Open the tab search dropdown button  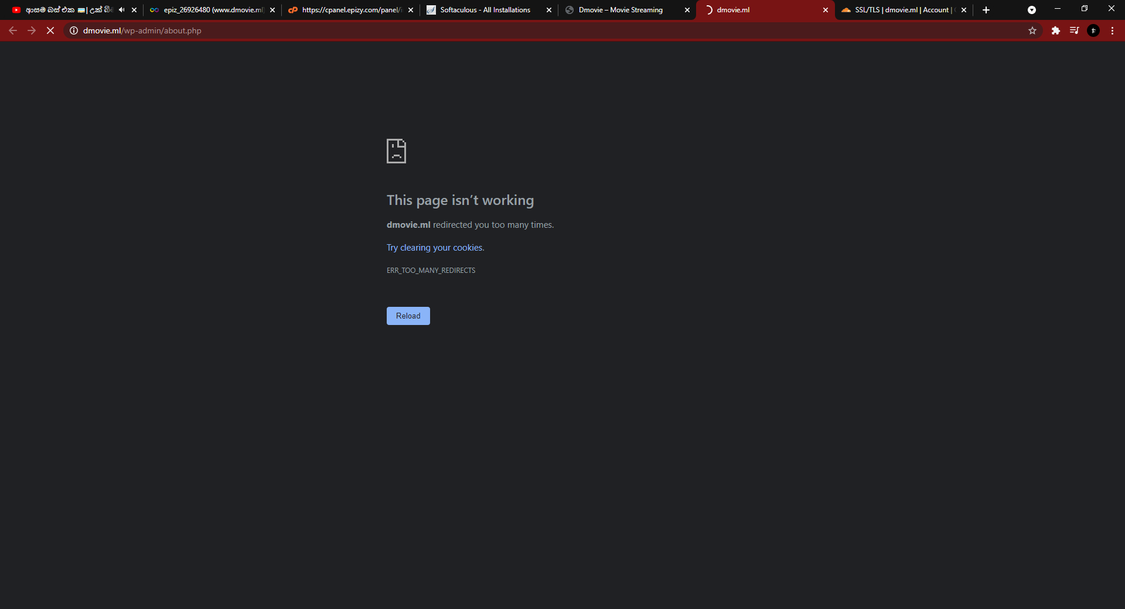click(1032, 10)
